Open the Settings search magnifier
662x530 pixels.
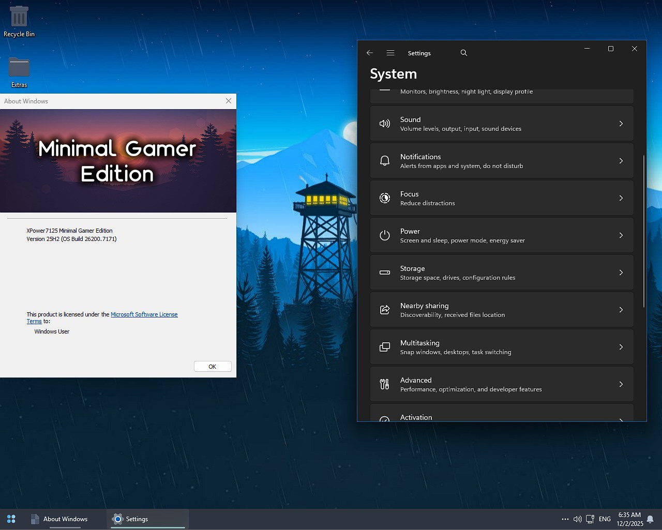tap(463, 52)
